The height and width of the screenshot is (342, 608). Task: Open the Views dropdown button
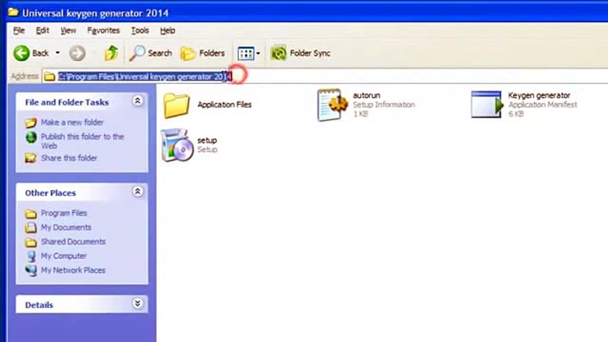249,53
